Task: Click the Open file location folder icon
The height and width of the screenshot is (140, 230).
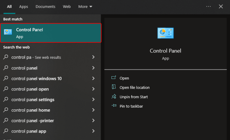Action: click(114, 87)
